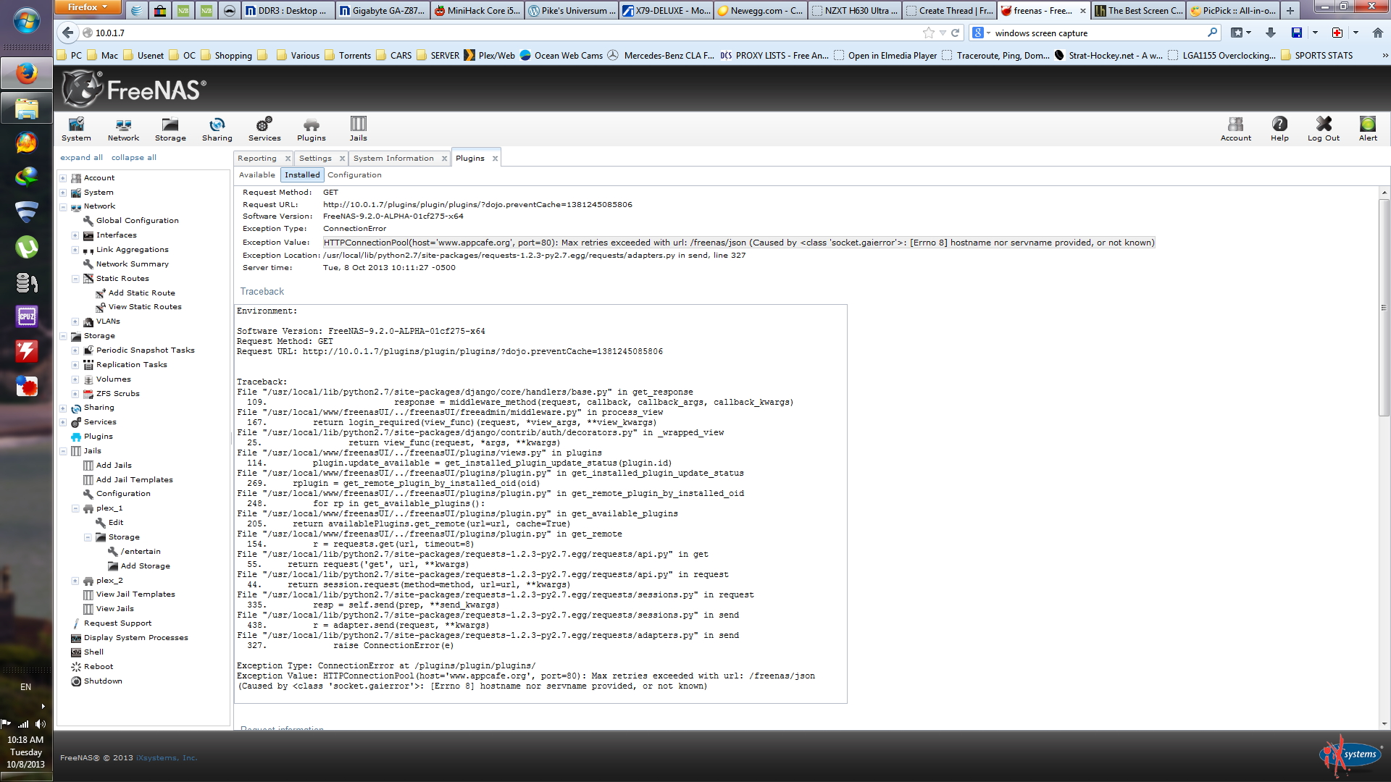Go back using browser back arrow

click(x=67, y=33)
